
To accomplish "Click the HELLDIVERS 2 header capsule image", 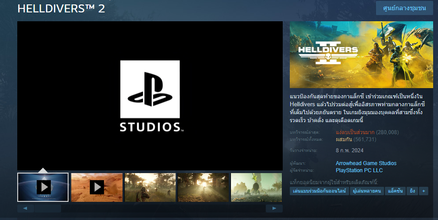I will (x=361, y=54).
